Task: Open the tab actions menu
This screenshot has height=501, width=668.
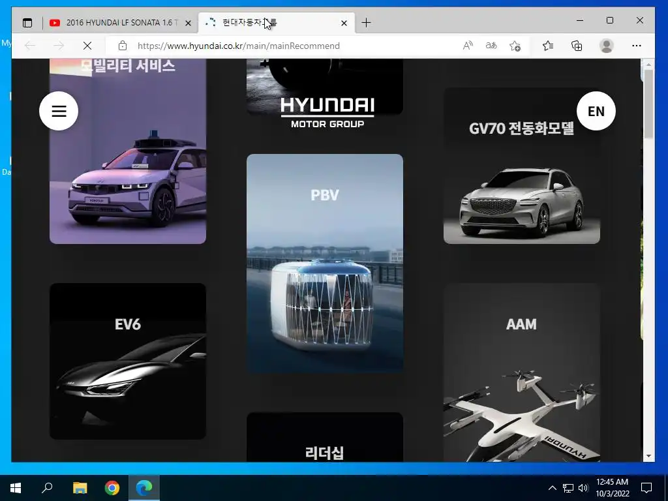Action: (x=27, y=23)
